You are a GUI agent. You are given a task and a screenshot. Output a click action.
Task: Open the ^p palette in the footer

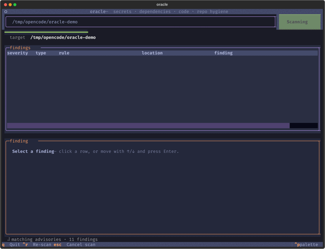[306, 245]
